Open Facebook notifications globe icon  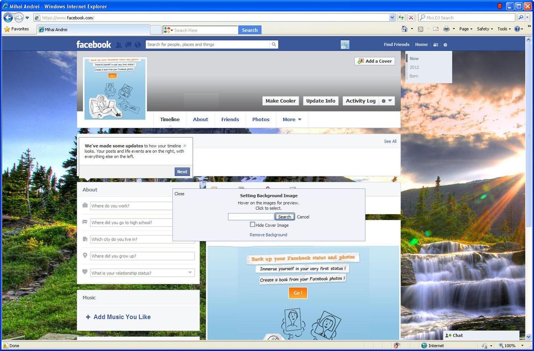click(x=137, y=45)
